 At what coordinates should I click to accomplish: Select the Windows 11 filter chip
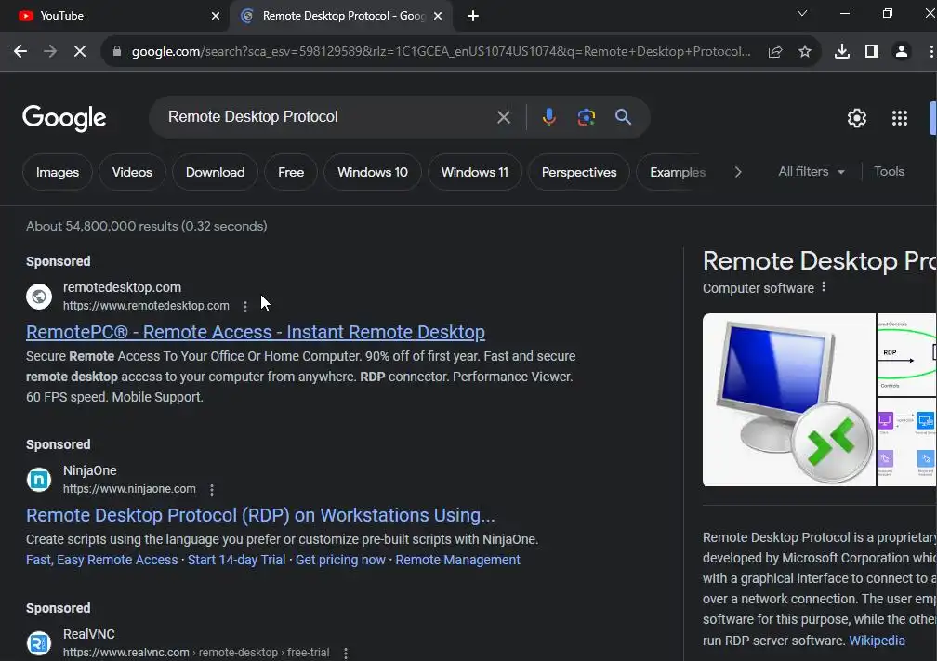[474, 172]
